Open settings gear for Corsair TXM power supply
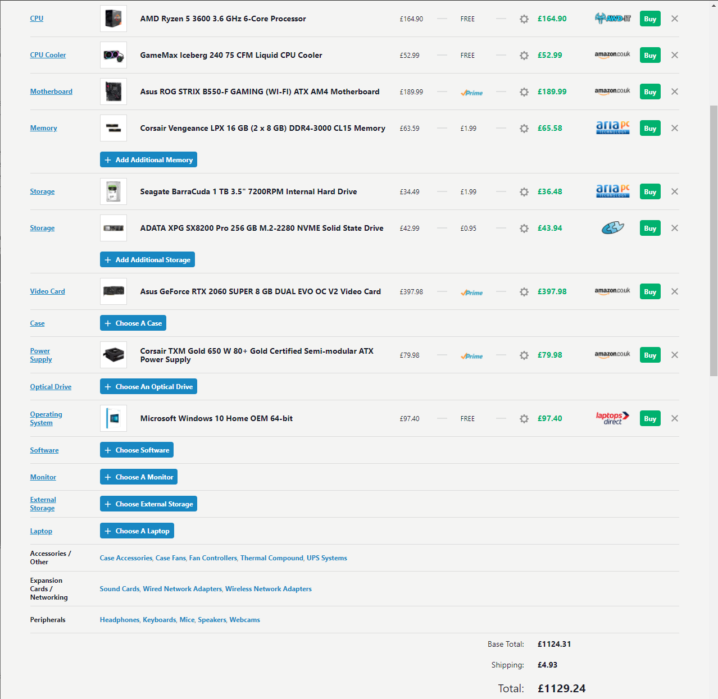Screen dimensions: 718x699 pos(524,355)
